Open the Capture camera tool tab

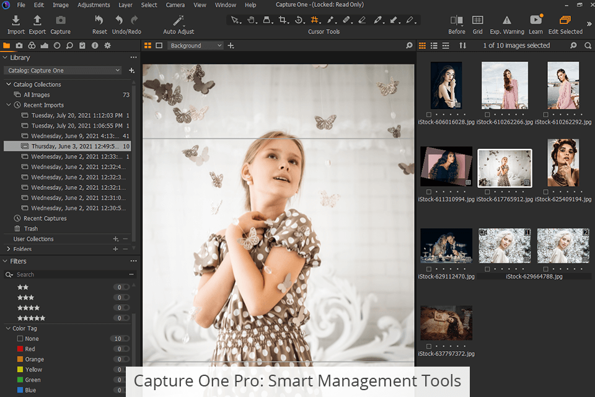tap(19, 45)
